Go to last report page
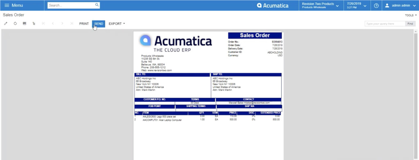This screenshot has width=419, height=160. click(x=72, y=23)
